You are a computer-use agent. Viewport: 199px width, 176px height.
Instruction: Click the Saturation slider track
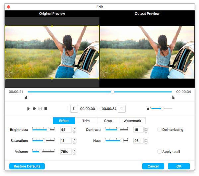tap(43, 141)
